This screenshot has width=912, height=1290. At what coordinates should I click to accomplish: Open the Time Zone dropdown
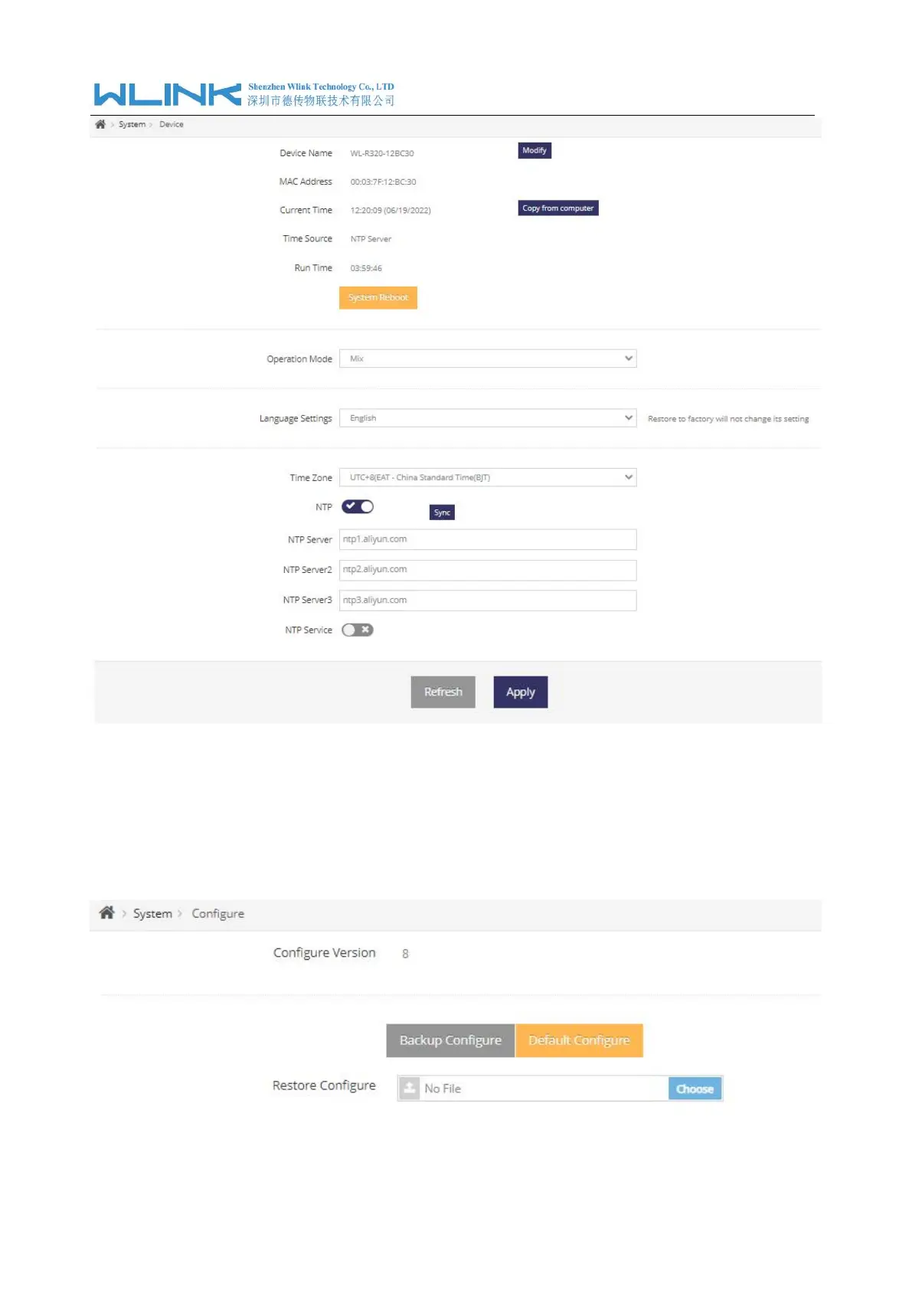click(x=488, y=477)
